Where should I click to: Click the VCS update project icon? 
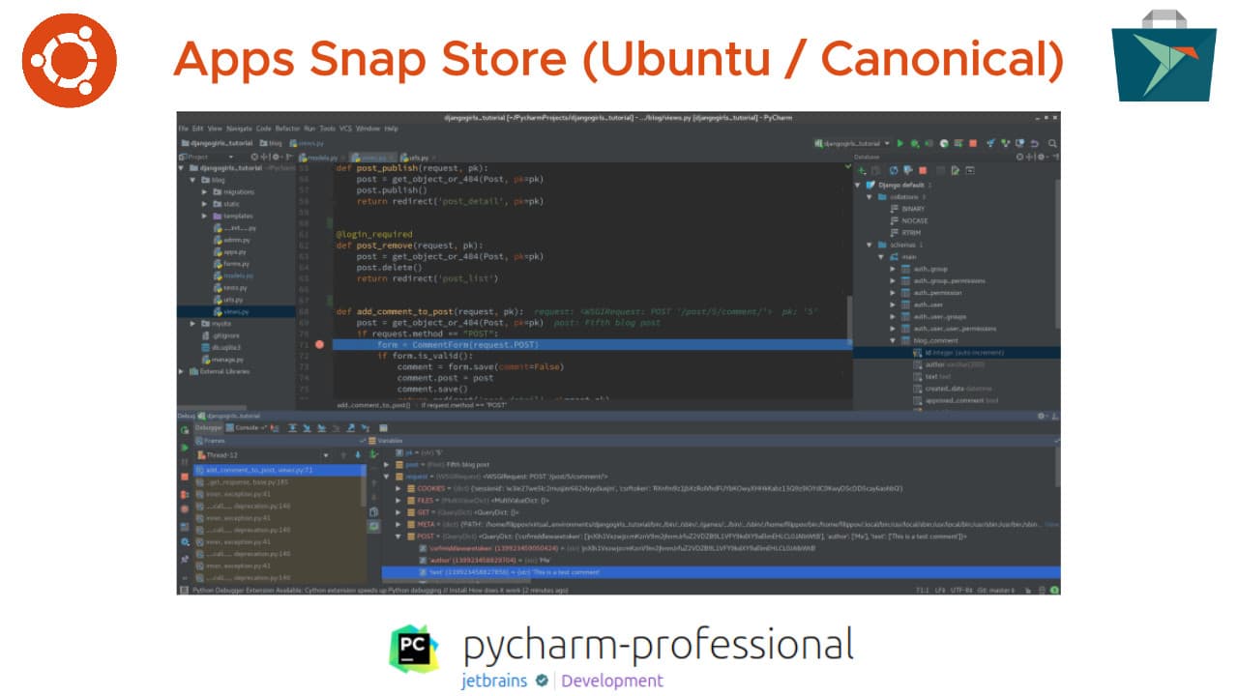click(x=991, y=143)
